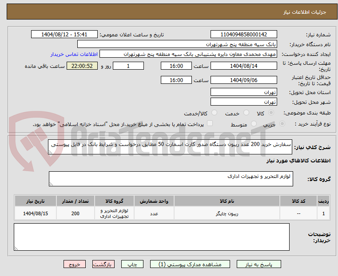Click the deadline date field 1404/08/14

pyautogui.click(x=243, y=66)
